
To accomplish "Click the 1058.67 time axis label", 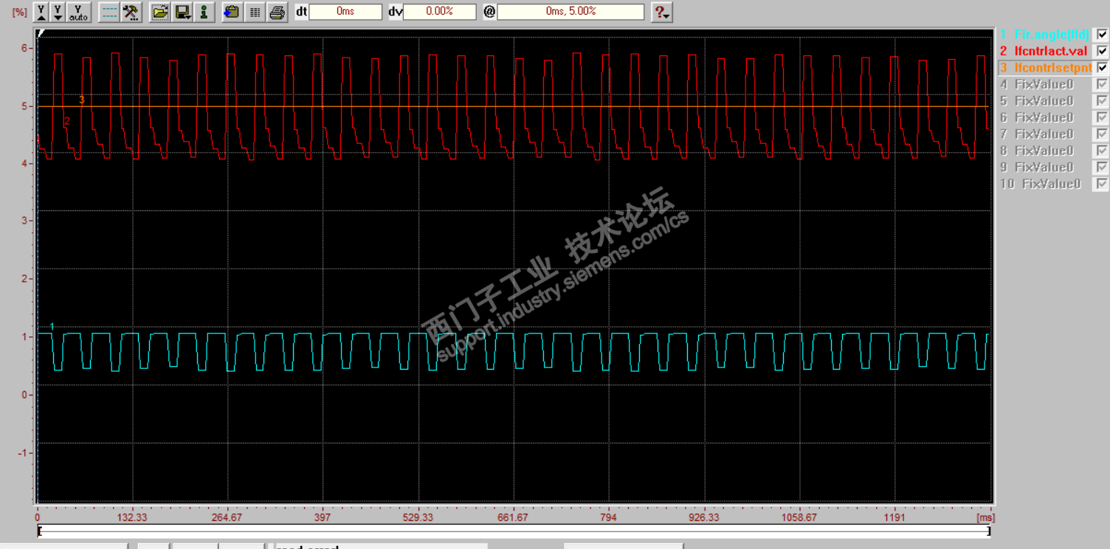I will tap(799, 518).
